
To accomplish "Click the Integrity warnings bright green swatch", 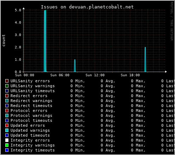I will pyautogui.click(x=7, y=145).
